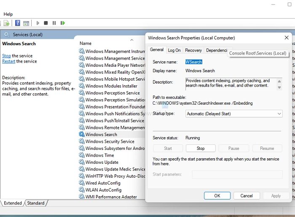Switch to the Dependencies tab

click(x=216, y=50)
